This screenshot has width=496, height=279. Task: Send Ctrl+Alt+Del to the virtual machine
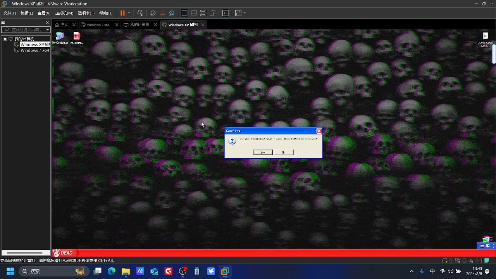(140, 13)
